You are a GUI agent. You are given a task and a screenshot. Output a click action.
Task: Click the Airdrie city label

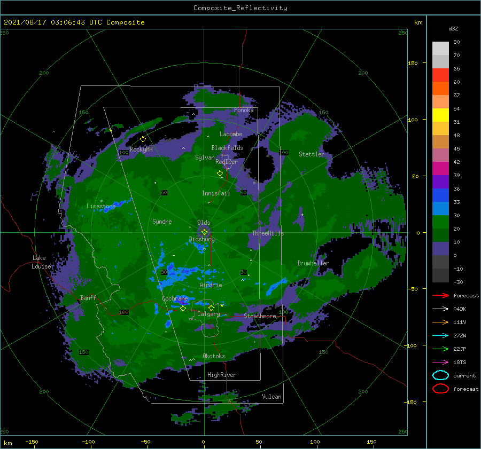tap(211, 285)
